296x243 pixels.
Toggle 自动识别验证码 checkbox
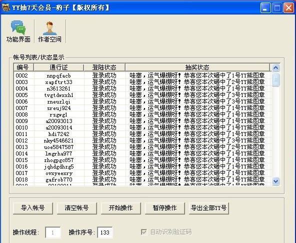(144, 232)
